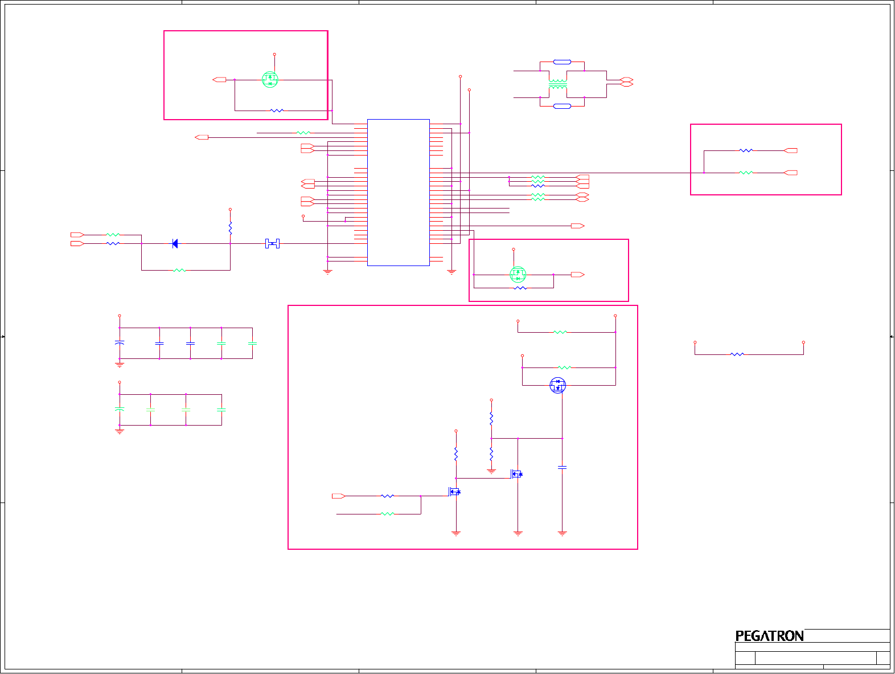The width and height of the screenshot is (895, 674).
Task: Click input port in the large bottom box
Action: coord(339,496)
